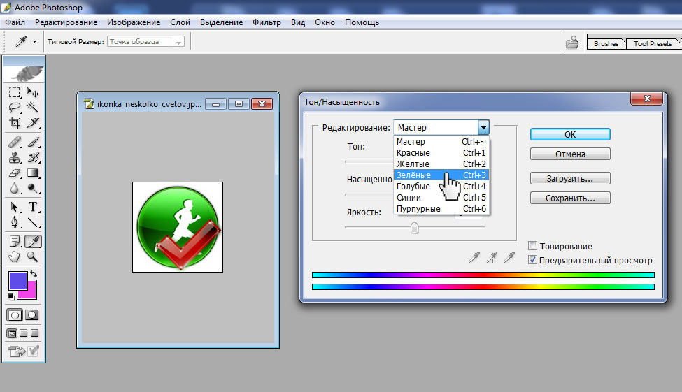Viewport: 682px width, 392px height.
Task: Click OK in Hue/Saturation dialog
Action: (570, 134)
